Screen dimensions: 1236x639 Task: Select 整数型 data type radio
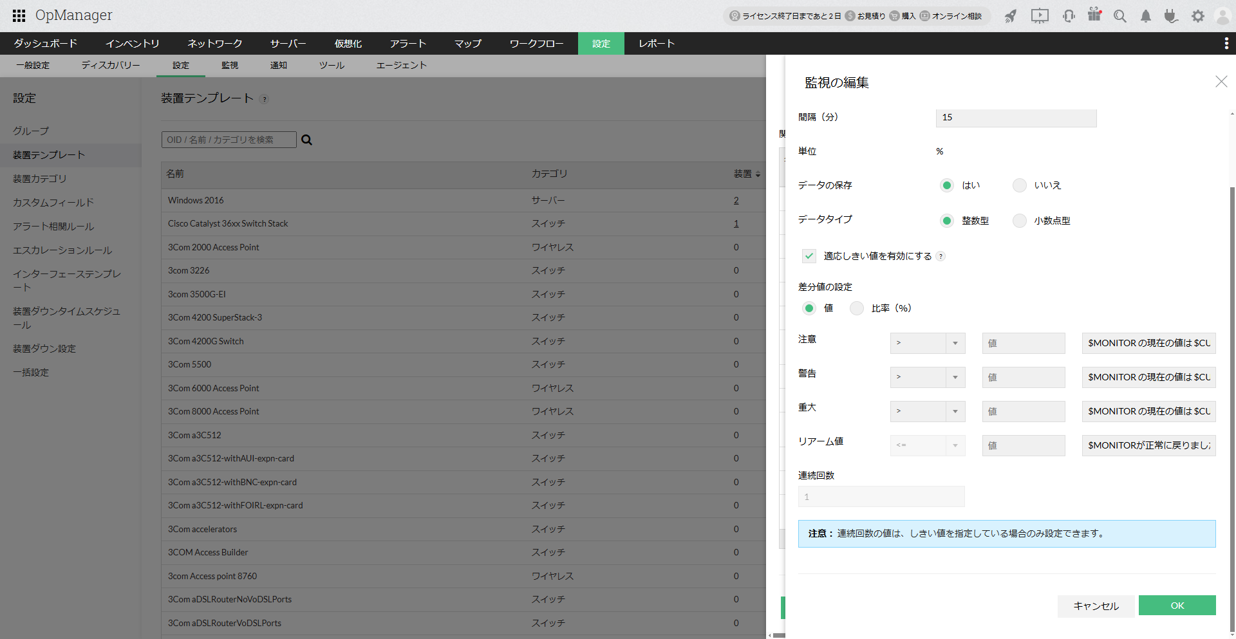(946, 221)
